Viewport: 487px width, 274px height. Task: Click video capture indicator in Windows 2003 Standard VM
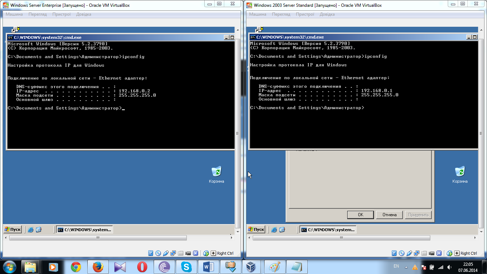[x=432, y=253]
